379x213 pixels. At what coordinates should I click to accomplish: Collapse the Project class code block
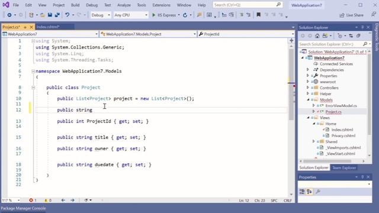click(x=33, y=88)
